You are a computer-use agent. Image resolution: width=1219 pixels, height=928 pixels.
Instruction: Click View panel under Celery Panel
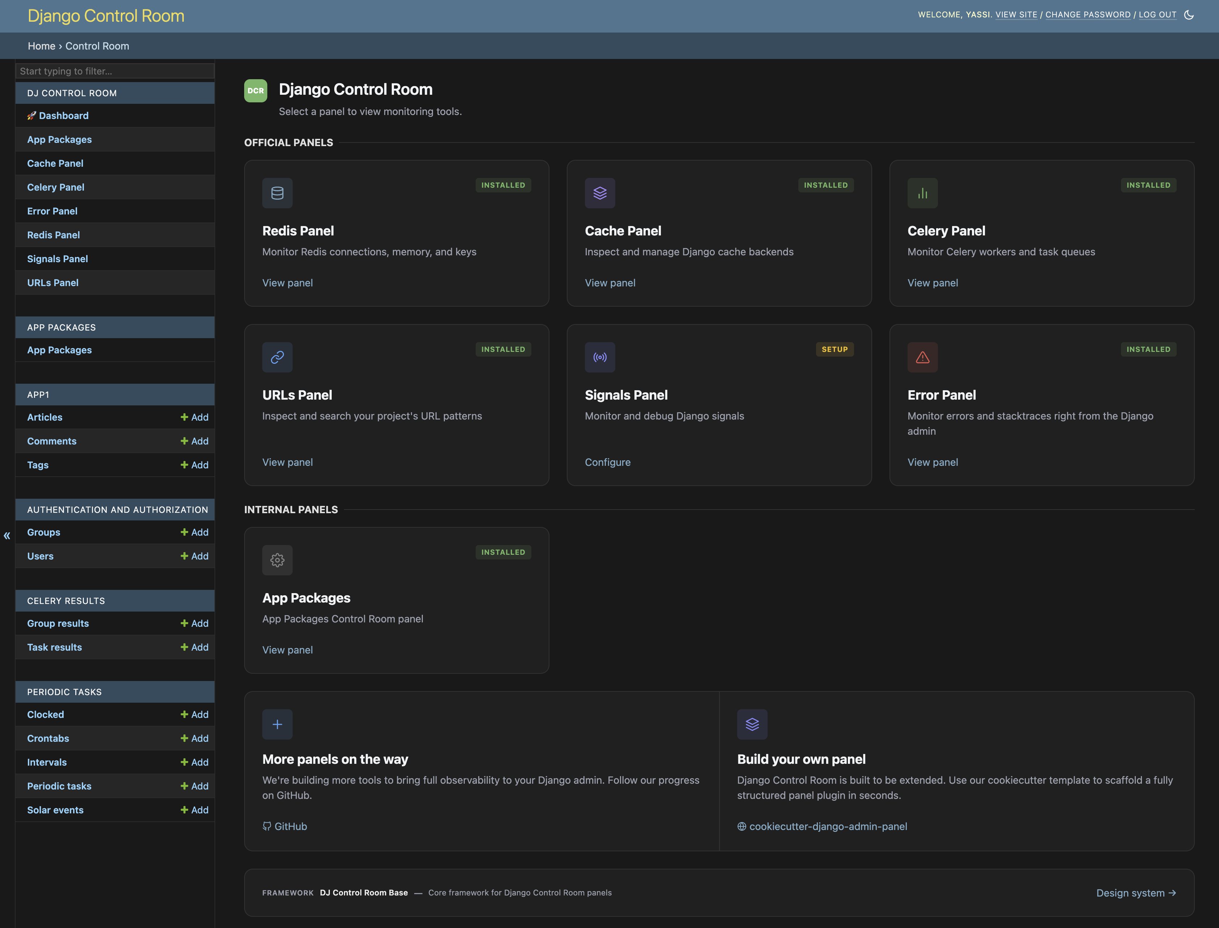point(933,283)
